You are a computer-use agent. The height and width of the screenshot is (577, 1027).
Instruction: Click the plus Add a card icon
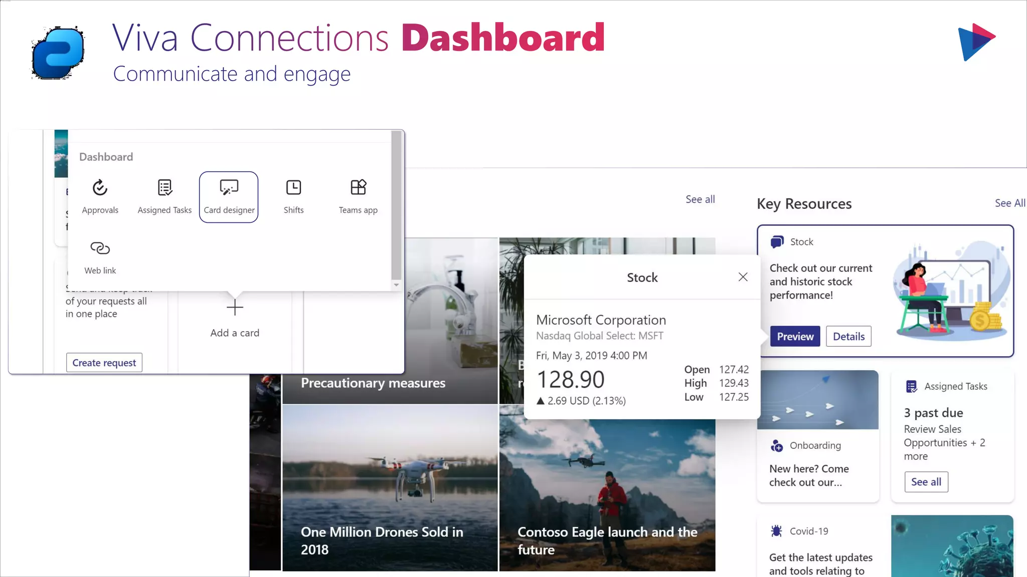(235, 308)
